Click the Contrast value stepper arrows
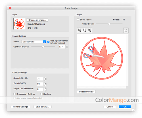Image resolution: width=142 pixels, height=118 pixels. (x=67, y=47)
